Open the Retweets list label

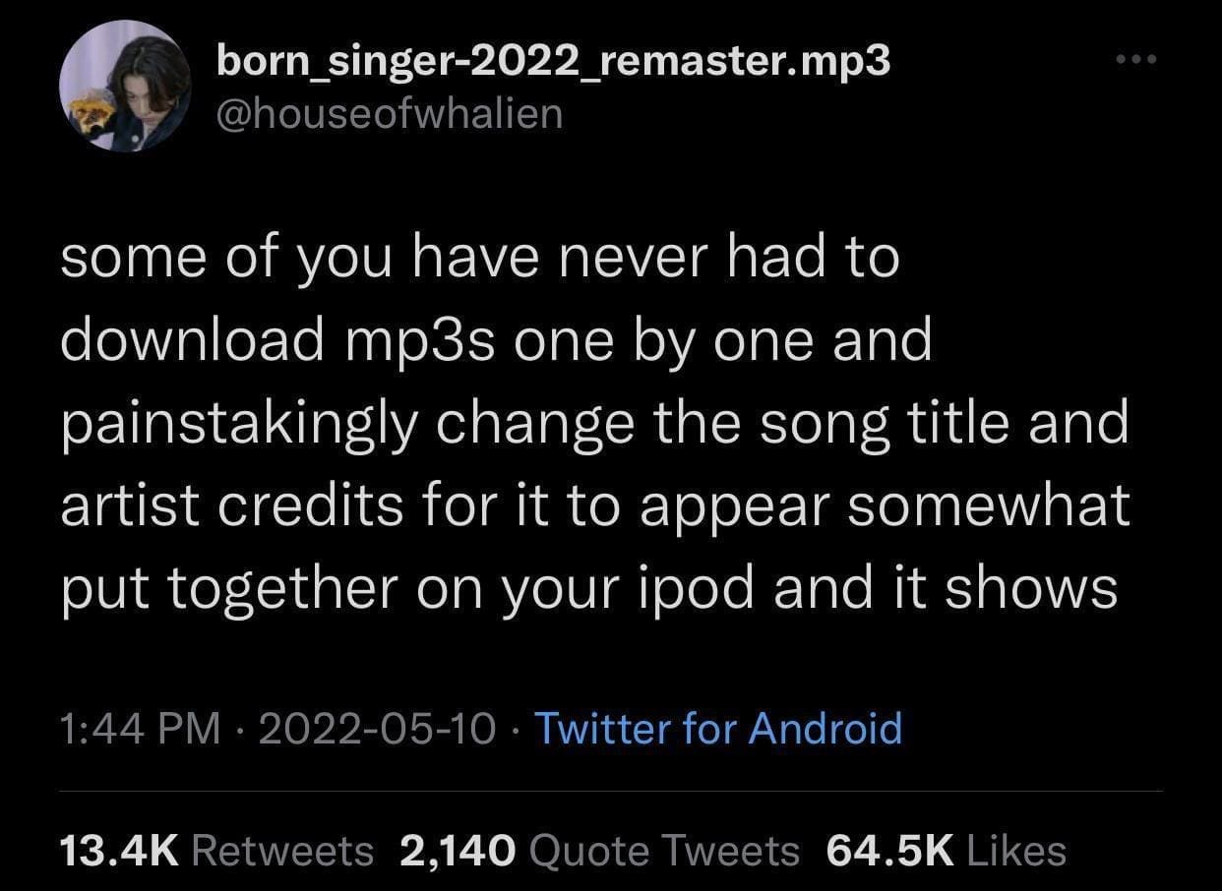282,851
